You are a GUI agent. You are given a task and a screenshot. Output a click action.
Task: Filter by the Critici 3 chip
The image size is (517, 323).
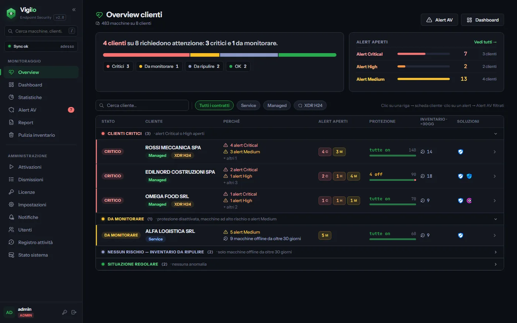click(x=118, y=66)
